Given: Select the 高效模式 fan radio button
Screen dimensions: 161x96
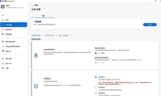Looking at the screenshot, I should [96, 77].
